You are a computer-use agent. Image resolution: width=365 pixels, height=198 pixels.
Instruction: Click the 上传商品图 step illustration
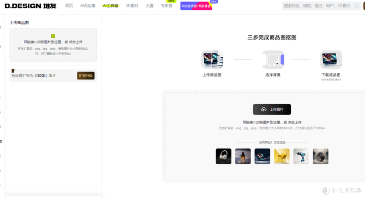pos(212,60)
